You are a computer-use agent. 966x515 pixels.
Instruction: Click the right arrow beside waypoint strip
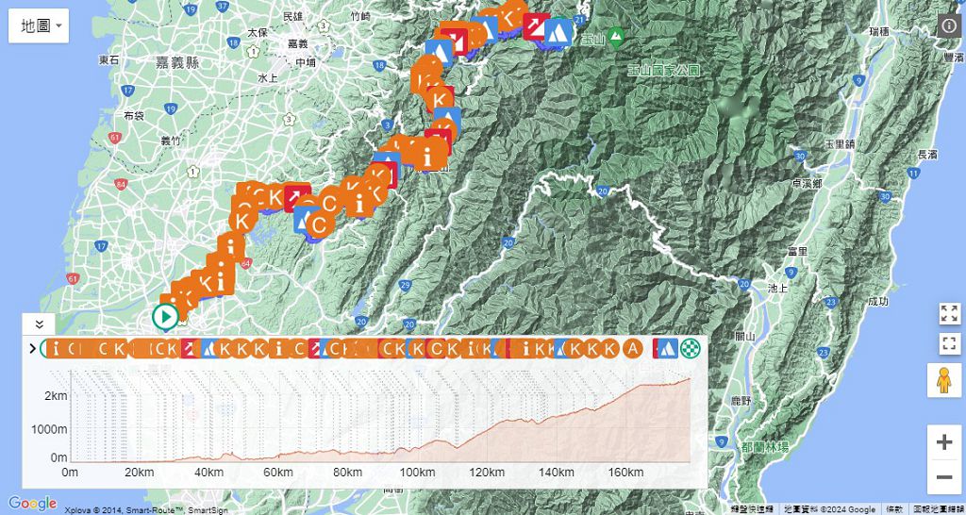point(33,349)
